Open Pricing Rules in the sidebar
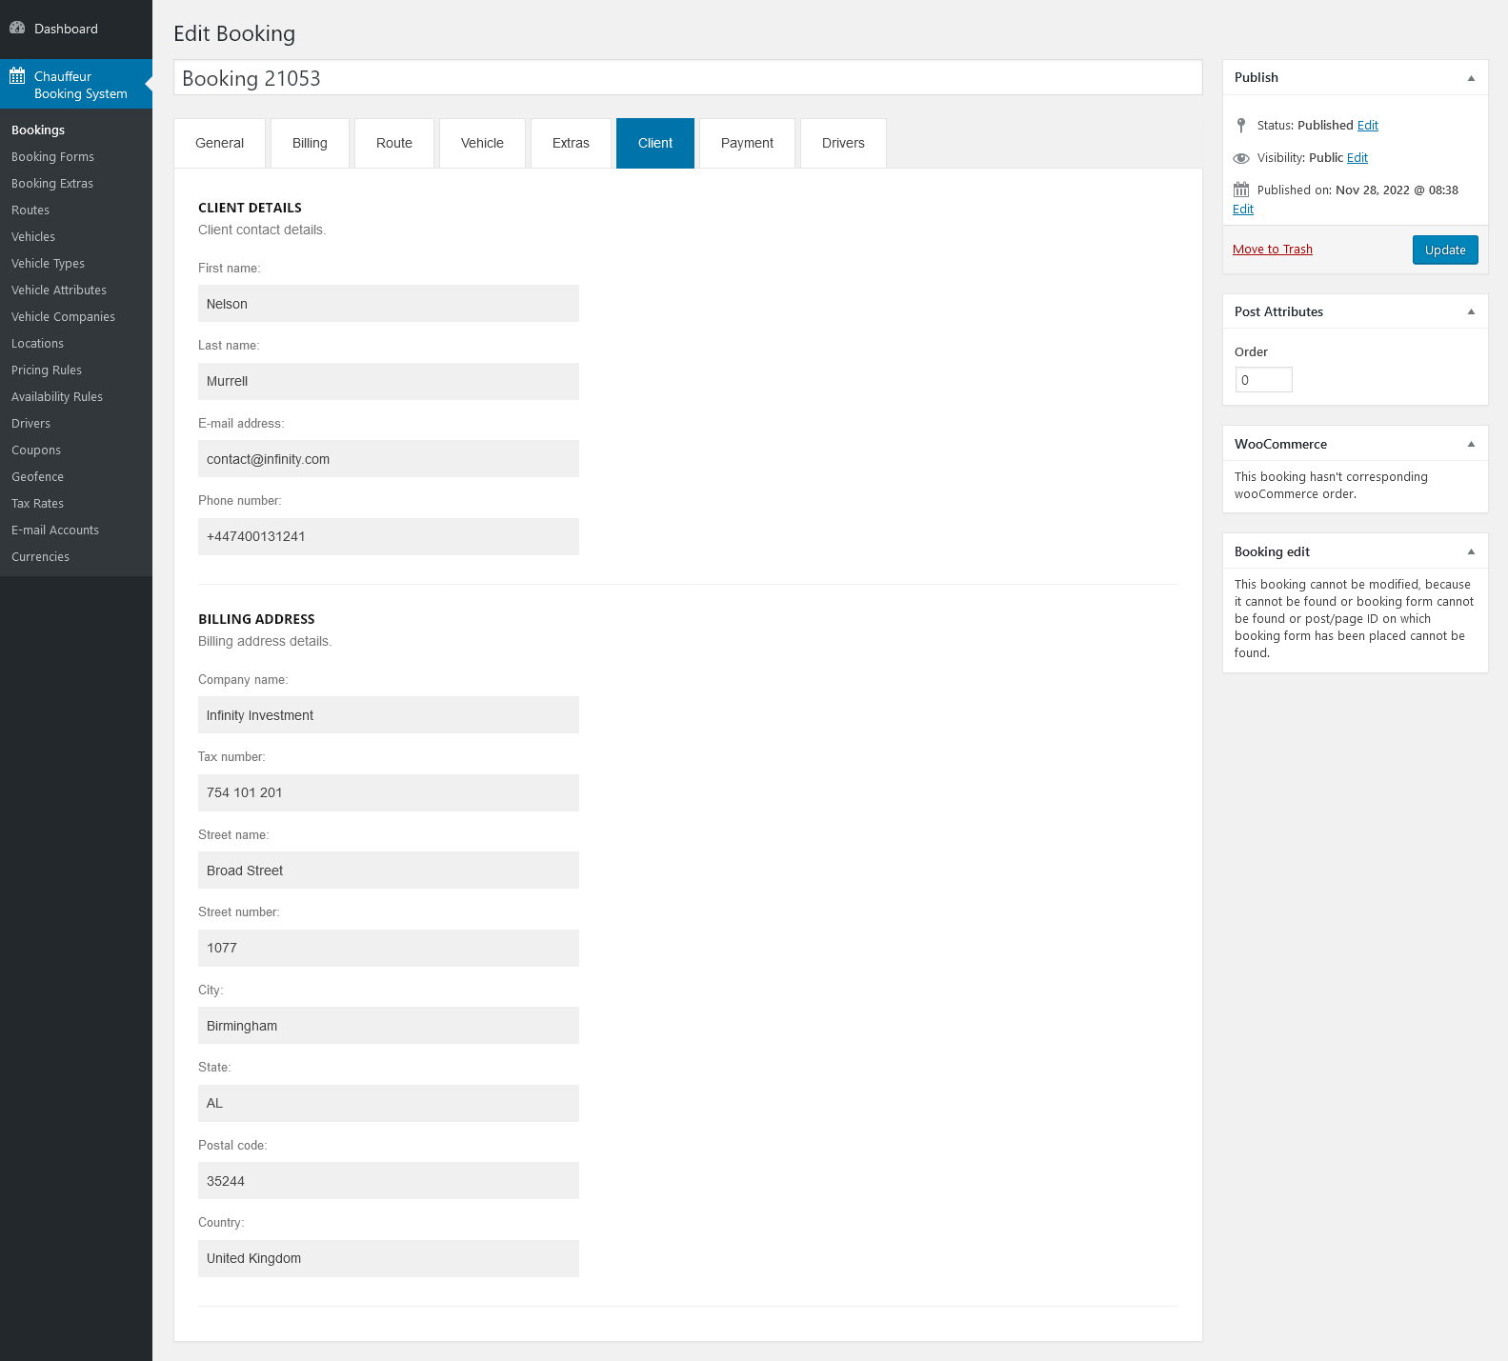The image size is (1508, 1361). point(47,370)
